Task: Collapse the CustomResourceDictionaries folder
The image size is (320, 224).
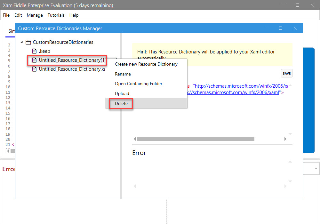Action: (22, 42)
